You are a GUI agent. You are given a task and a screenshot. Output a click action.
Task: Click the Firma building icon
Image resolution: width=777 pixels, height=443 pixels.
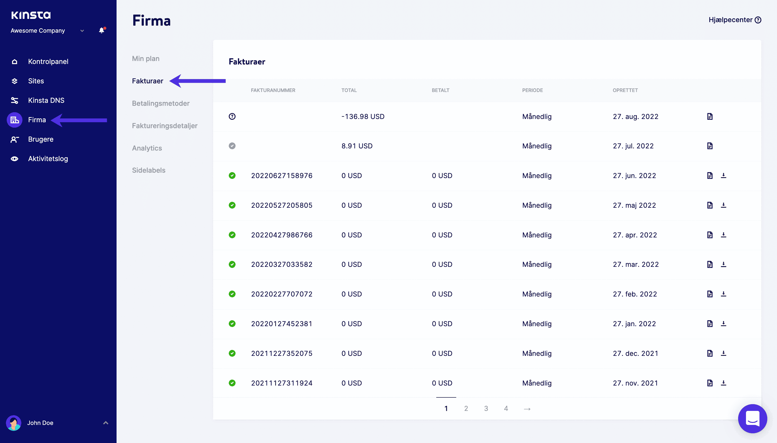point(14,120)
